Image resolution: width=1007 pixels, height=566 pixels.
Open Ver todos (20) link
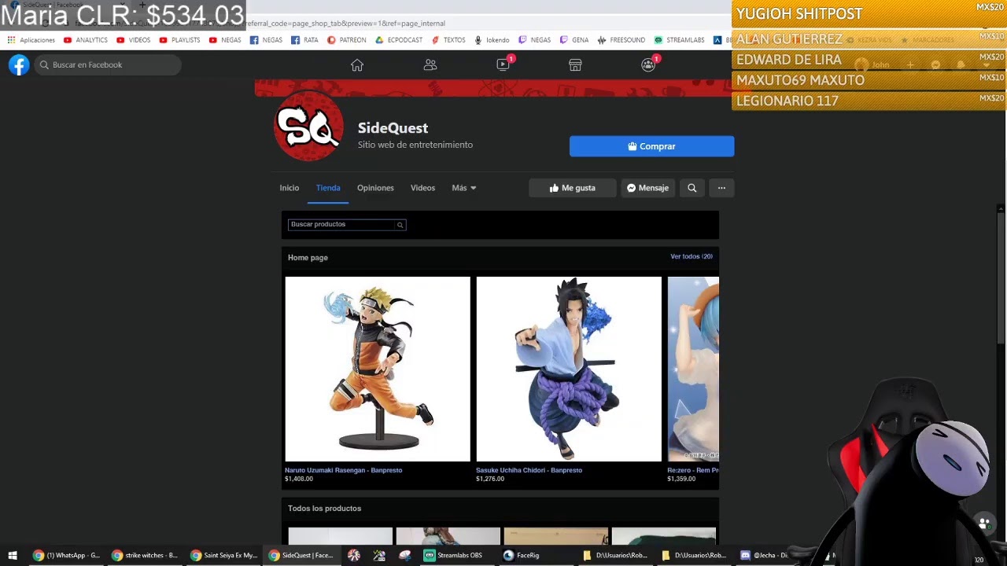pyautogui.click(x=692, y=256)
